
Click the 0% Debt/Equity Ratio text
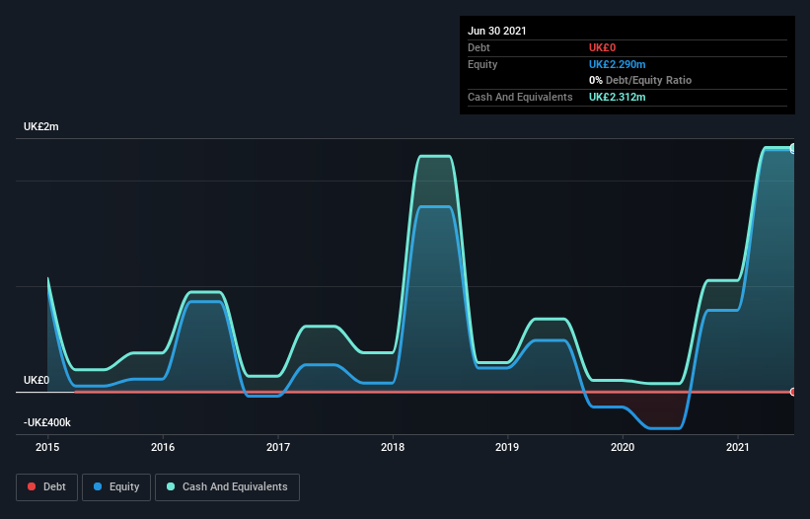click(x=640, y=80)
